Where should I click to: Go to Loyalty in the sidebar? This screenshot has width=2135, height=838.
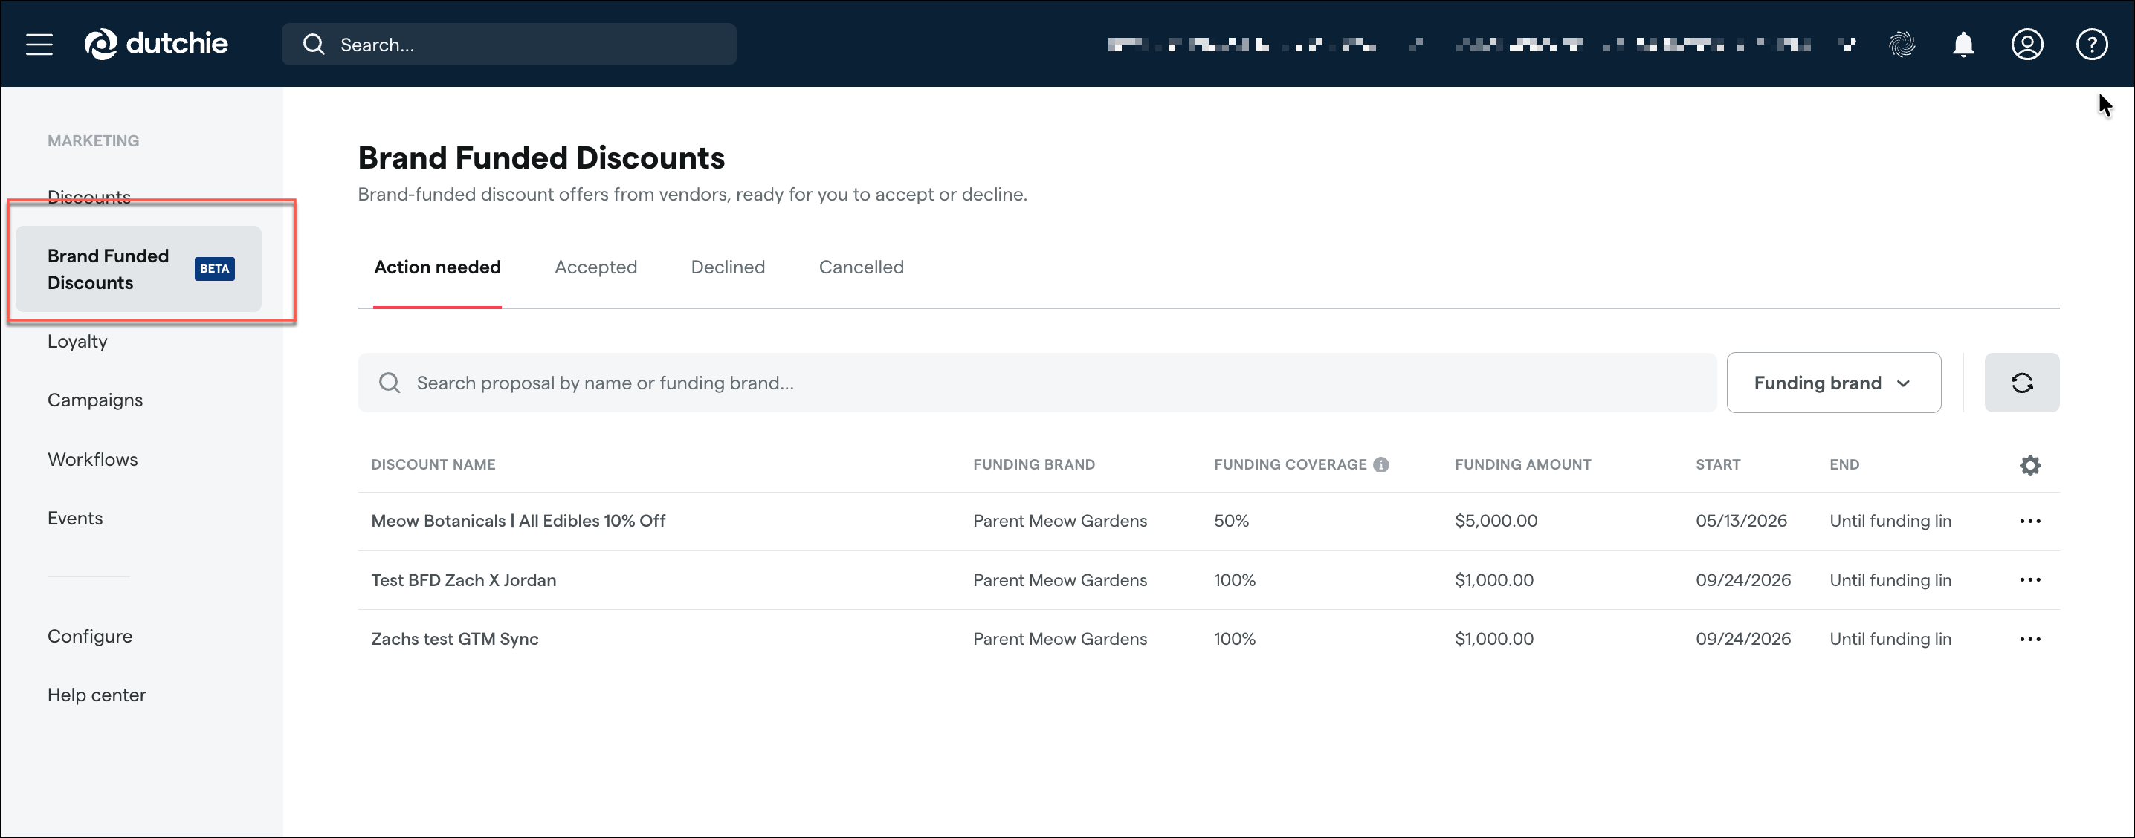click(x=77, y=342)
